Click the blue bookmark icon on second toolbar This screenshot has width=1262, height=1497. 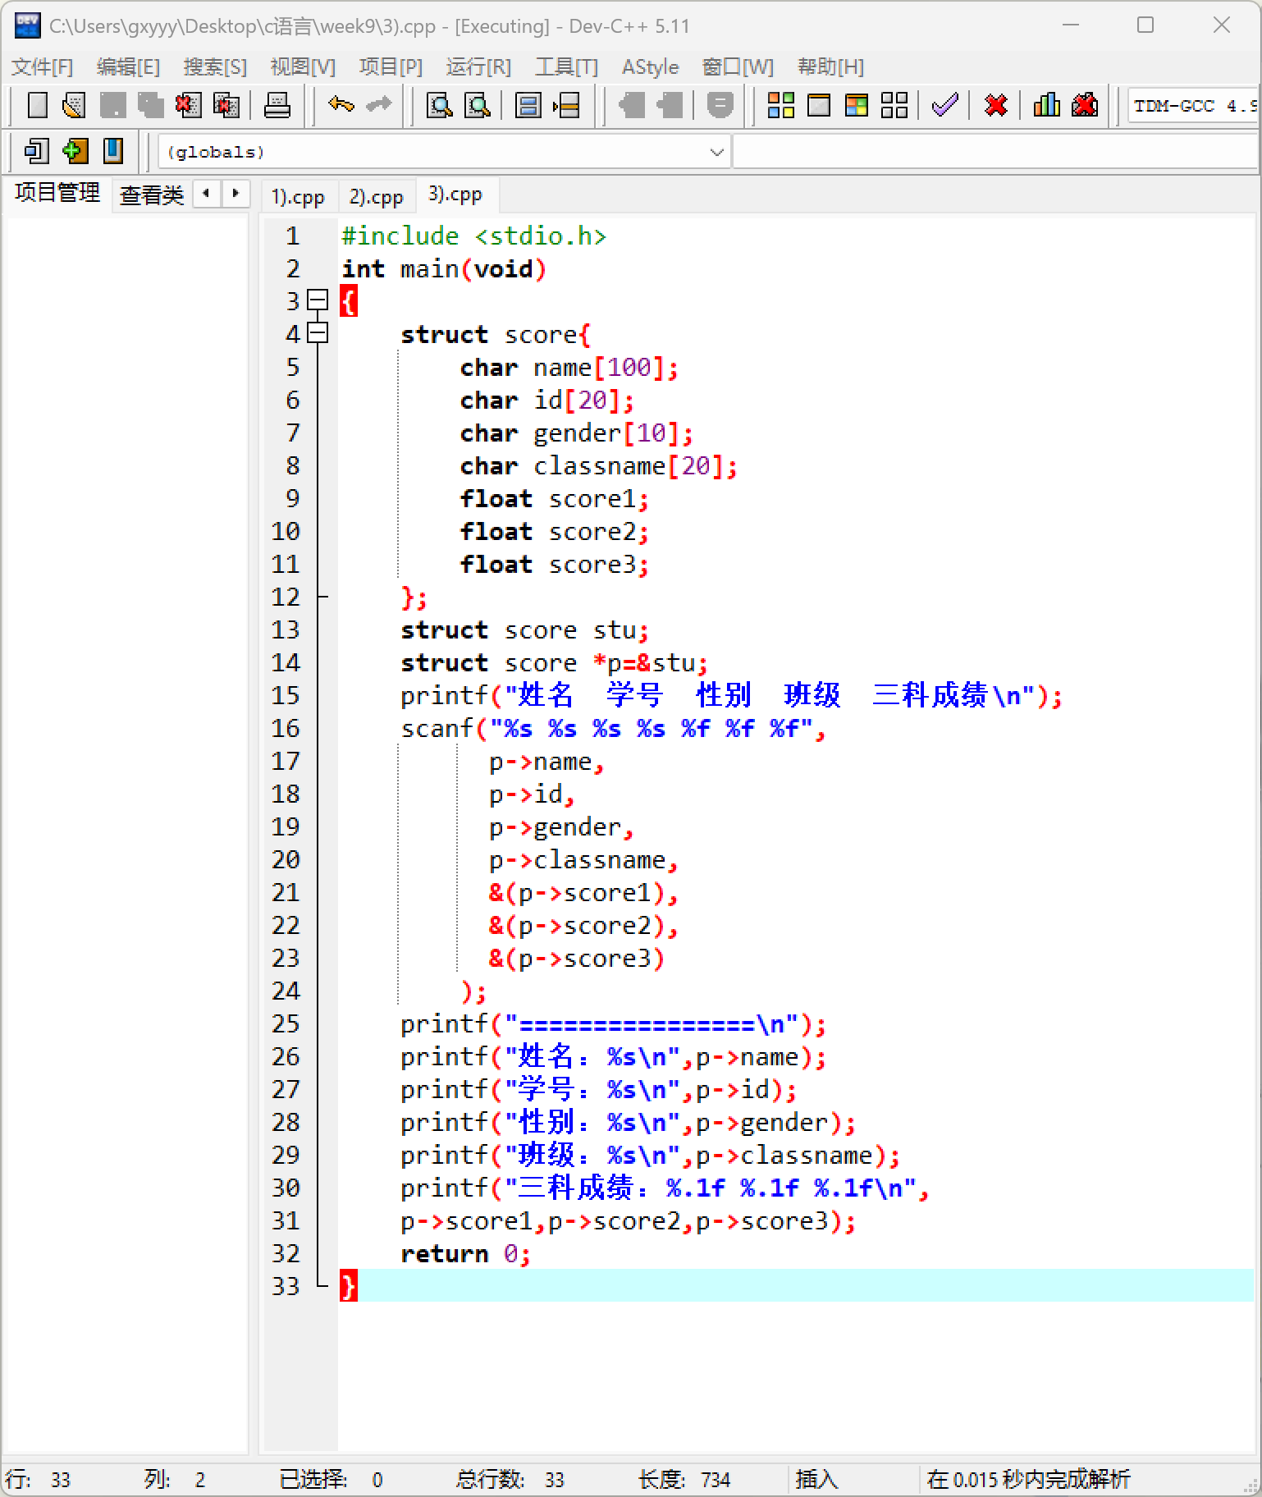tap(113, 151)
